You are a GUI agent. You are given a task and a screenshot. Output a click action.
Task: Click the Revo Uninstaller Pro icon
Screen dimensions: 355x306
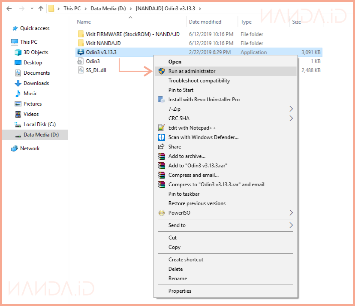click(161, 100)
